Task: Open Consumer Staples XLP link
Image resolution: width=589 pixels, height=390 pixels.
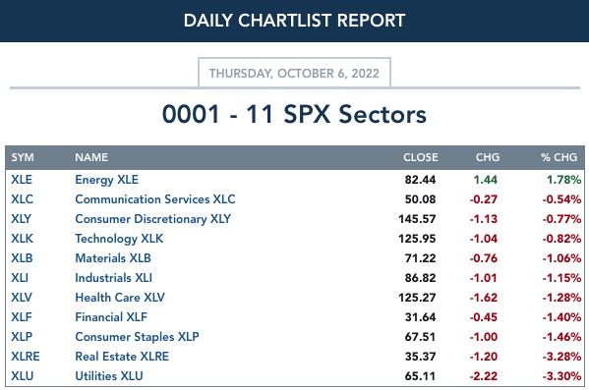Action: (137, 337)
